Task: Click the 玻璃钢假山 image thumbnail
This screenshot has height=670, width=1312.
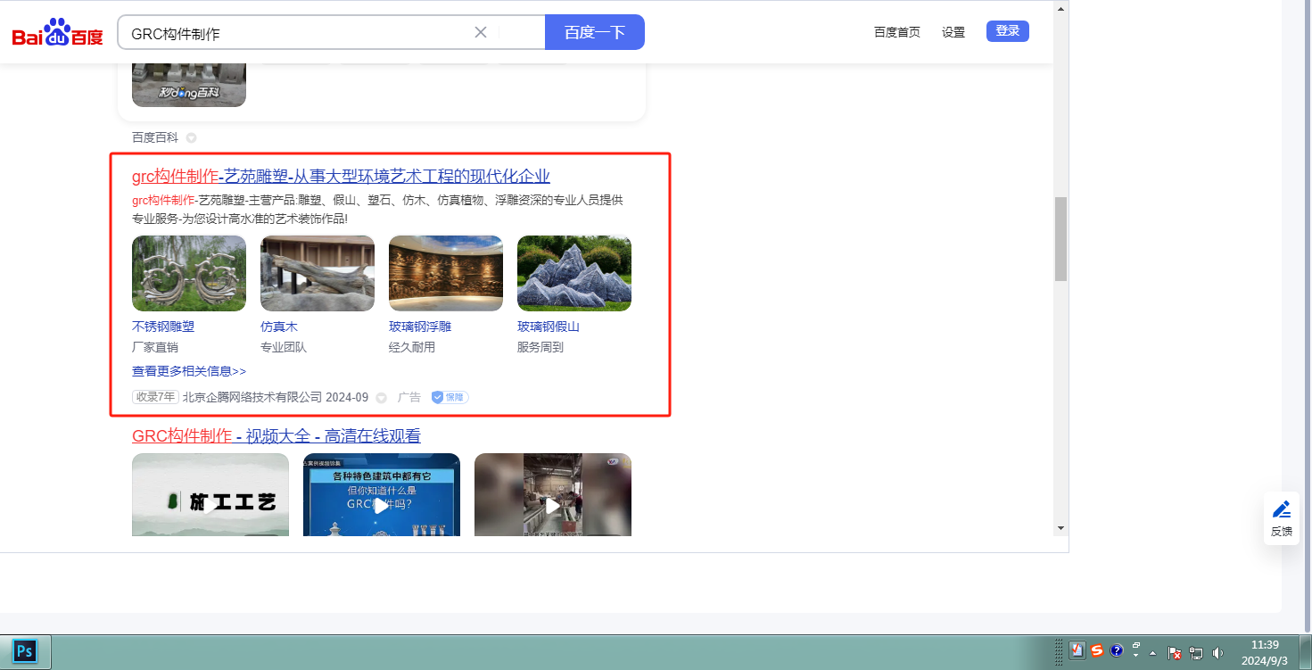Action: point(574,273)
